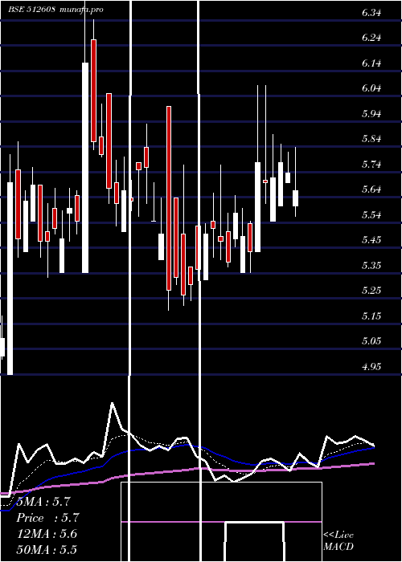Click the long red candlestick spanning 5.94 to 5.25
The width and height of the screenshot is (402, 562).
pos(169,198)
